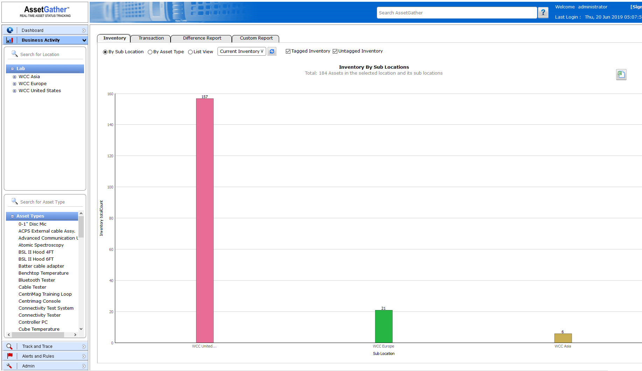
Task: Open the Custom Report tab
Action: (x=256, y=38)
